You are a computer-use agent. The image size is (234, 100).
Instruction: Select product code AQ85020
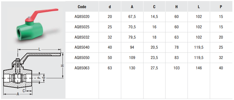[82, 17]
